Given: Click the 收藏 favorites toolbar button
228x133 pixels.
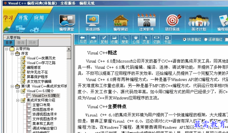Looking at the screenshot, I should (114, 40).
